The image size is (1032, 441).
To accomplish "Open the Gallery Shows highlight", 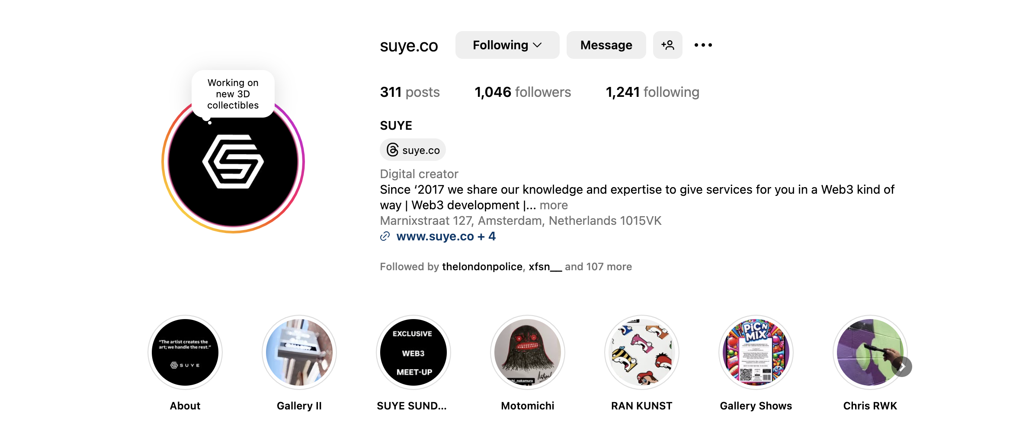I will click(756, 352).
